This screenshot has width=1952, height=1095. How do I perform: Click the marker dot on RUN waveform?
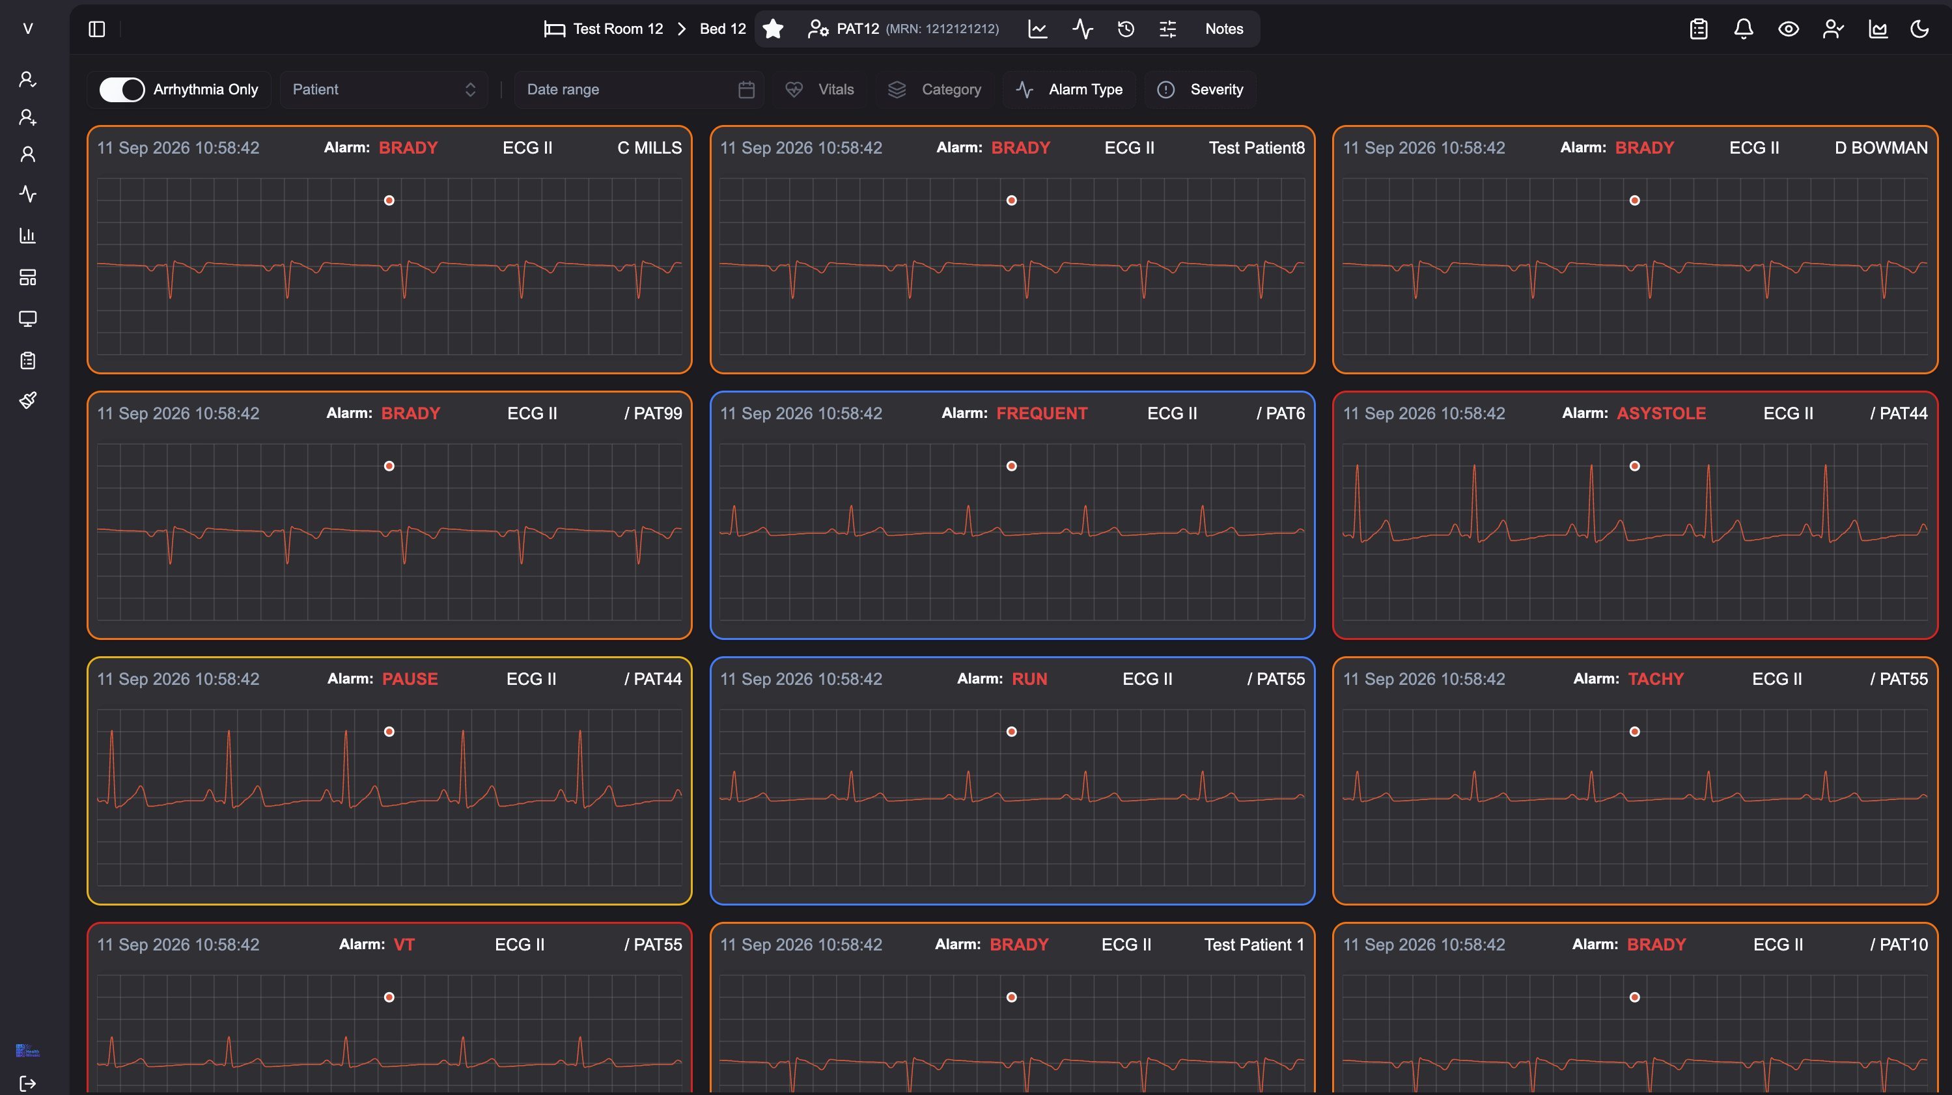[1012, 731]
